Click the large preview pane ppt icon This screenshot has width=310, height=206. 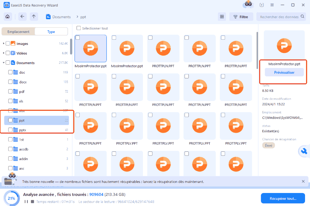pos(284,46)
